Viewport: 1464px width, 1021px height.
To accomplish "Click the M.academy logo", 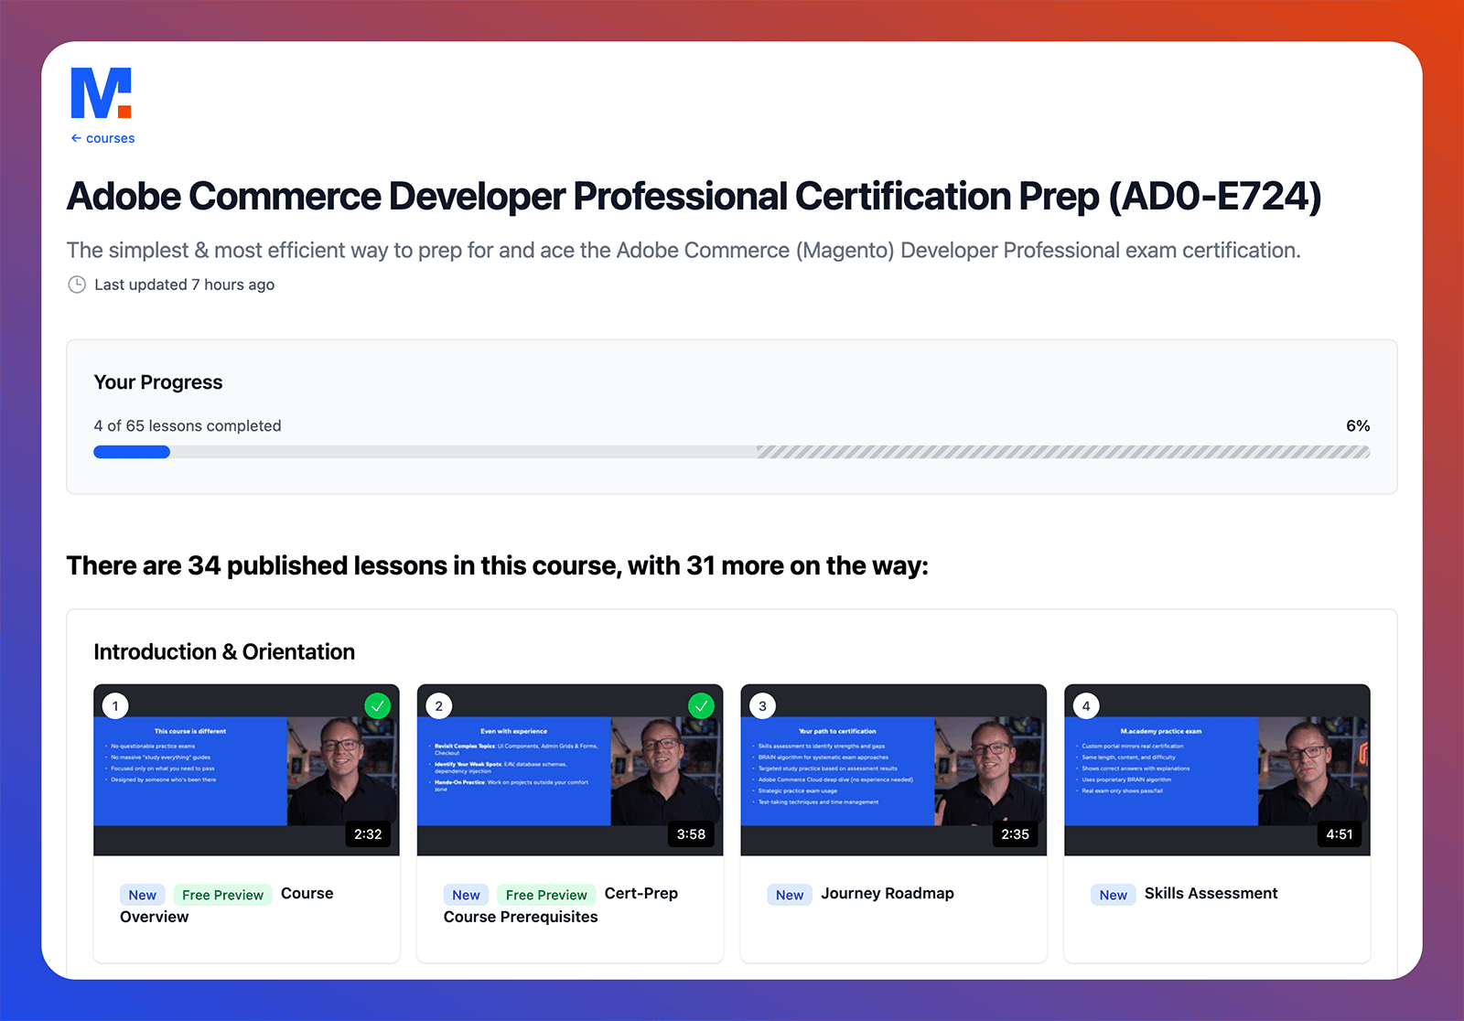I will click(x=102, y=93).
